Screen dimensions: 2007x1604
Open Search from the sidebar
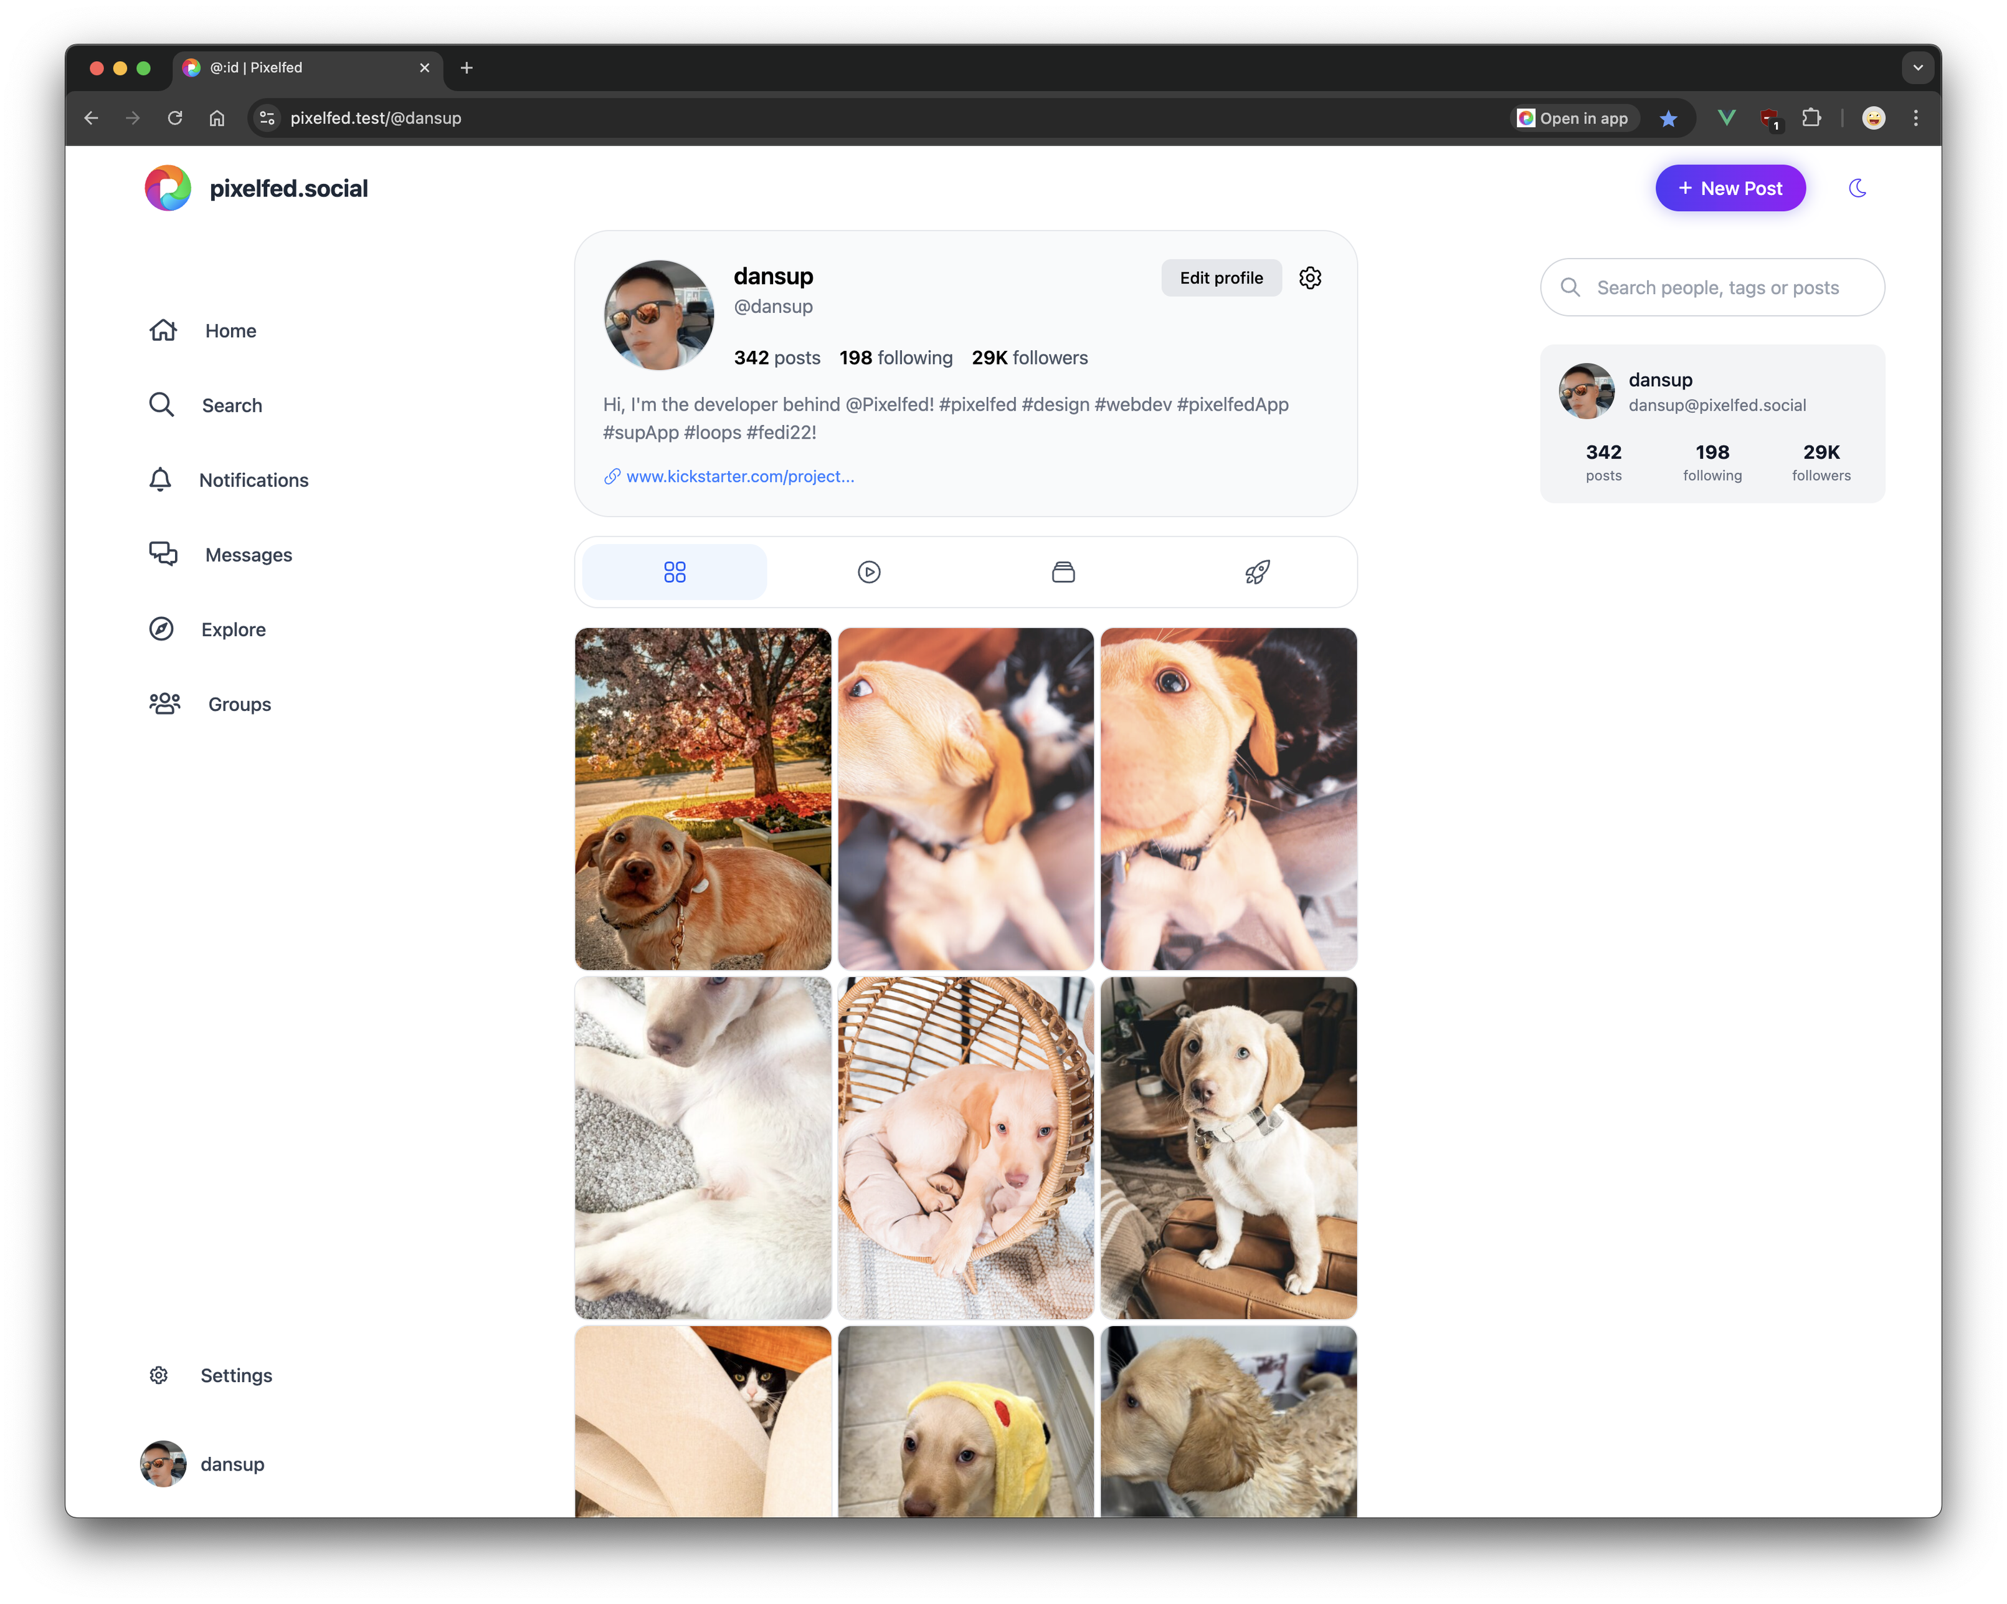206,405
